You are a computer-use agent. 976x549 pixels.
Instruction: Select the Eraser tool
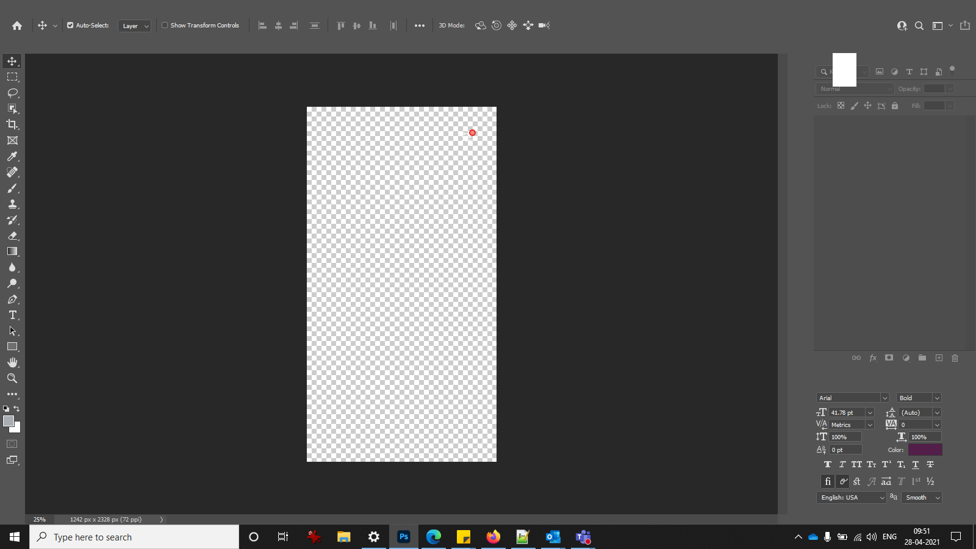coord(12,235)
